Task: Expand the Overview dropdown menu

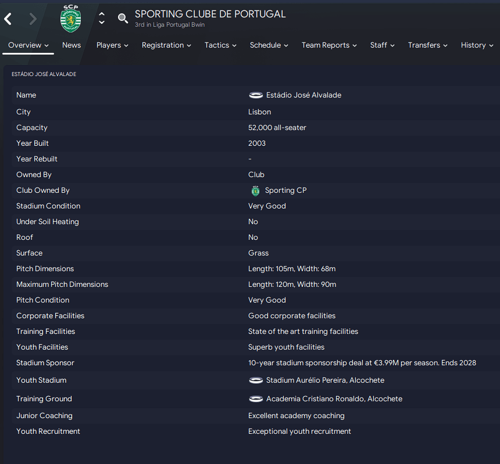Action: 28,45
